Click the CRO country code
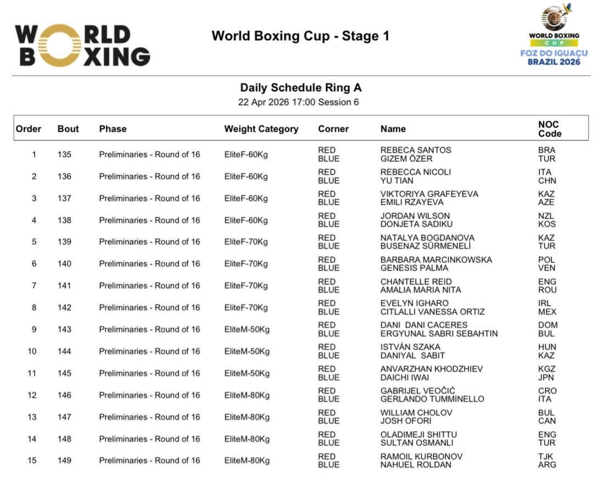The image size is (593, 483). click(547, 391)
